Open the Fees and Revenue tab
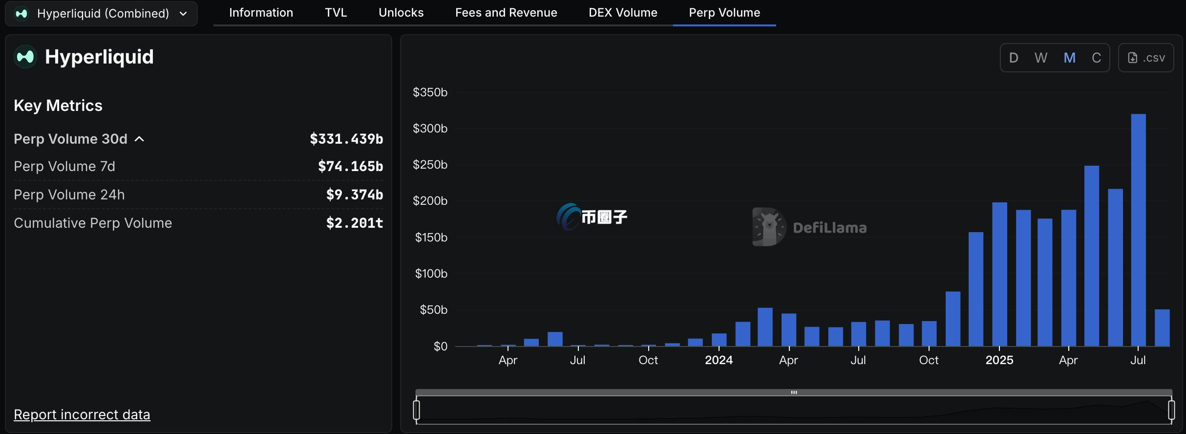This screenshot has width=1186, height=434. (506, 13)
